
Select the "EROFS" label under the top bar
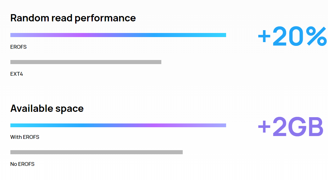(19, 47)
